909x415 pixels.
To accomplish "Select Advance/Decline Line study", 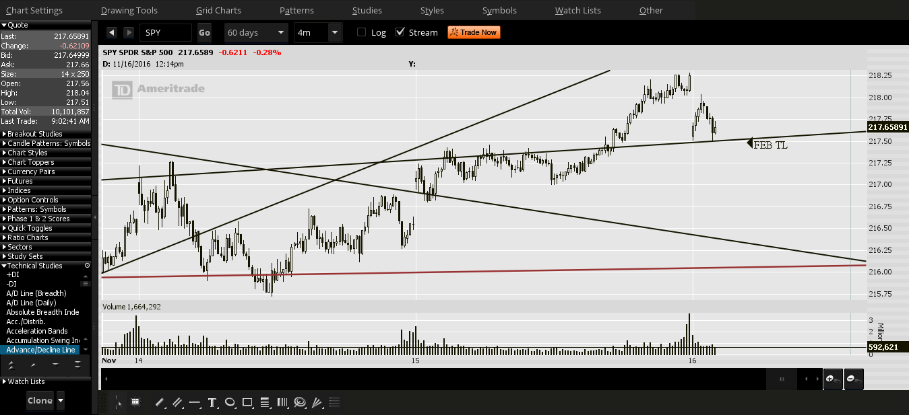I will coord(40,350).
